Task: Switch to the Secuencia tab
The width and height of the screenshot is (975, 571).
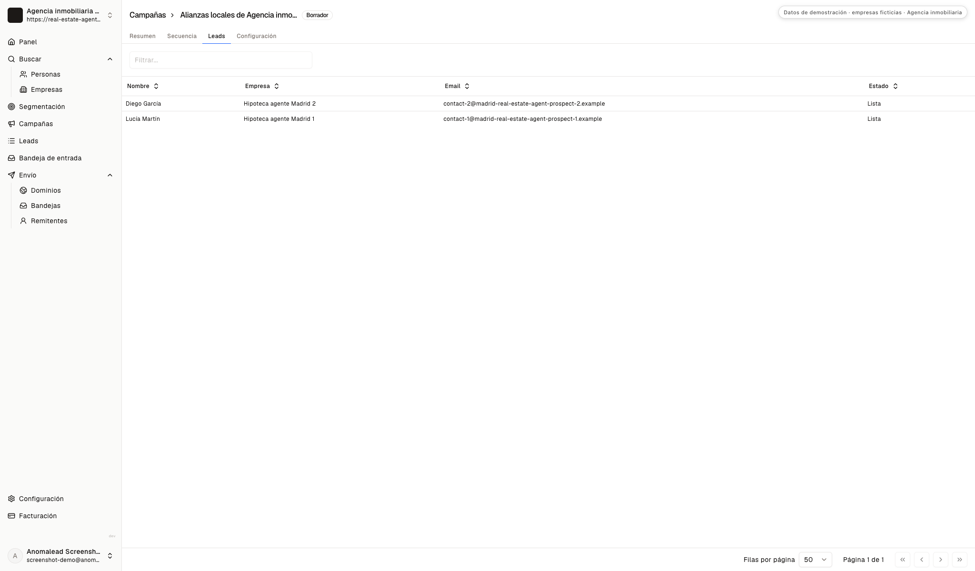Action: point(182,36)
